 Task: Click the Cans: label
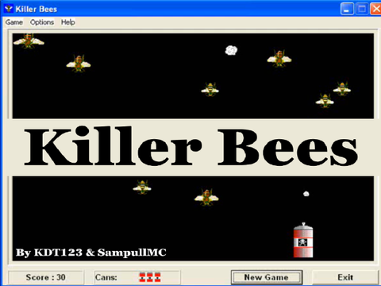[106, 277]
